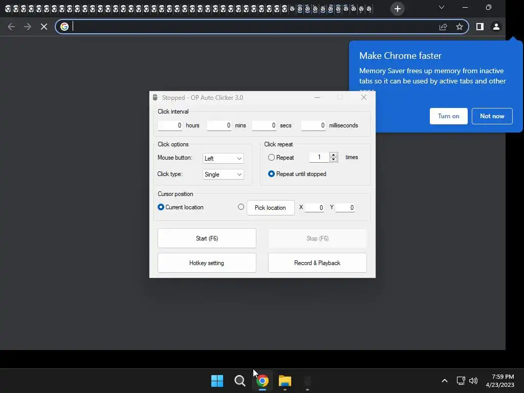Open a new Chrome tab with plus button

397,9
